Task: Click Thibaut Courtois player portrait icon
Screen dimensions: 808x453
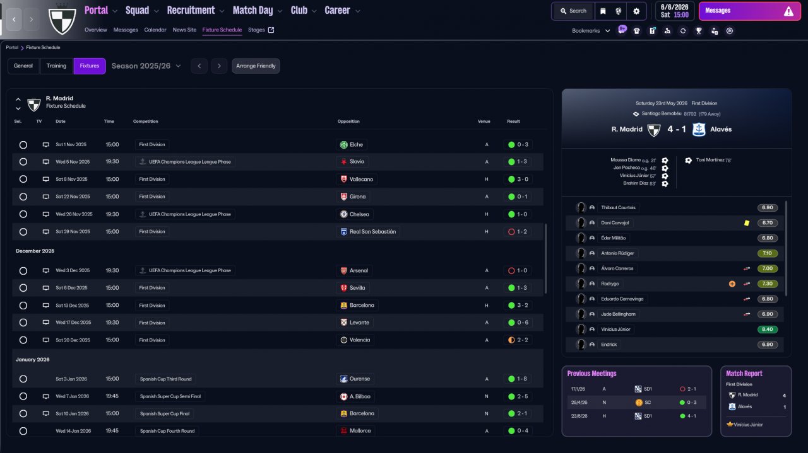Action: pos(581,207)
